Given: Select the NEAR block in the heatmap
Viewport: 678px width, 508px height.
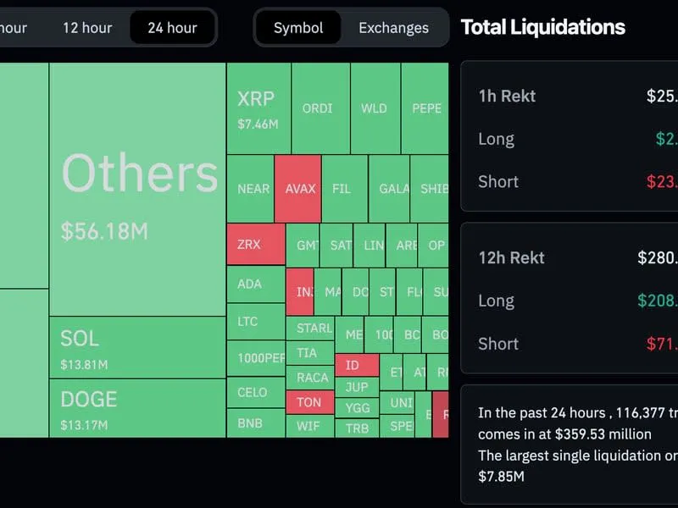Looking at the screenshot, I should (x=252, y=189).
